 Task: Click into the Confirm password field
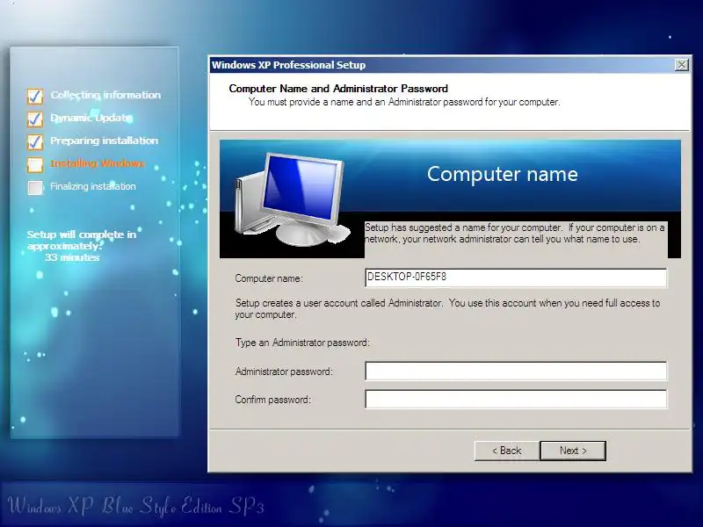tap(516, 399)
